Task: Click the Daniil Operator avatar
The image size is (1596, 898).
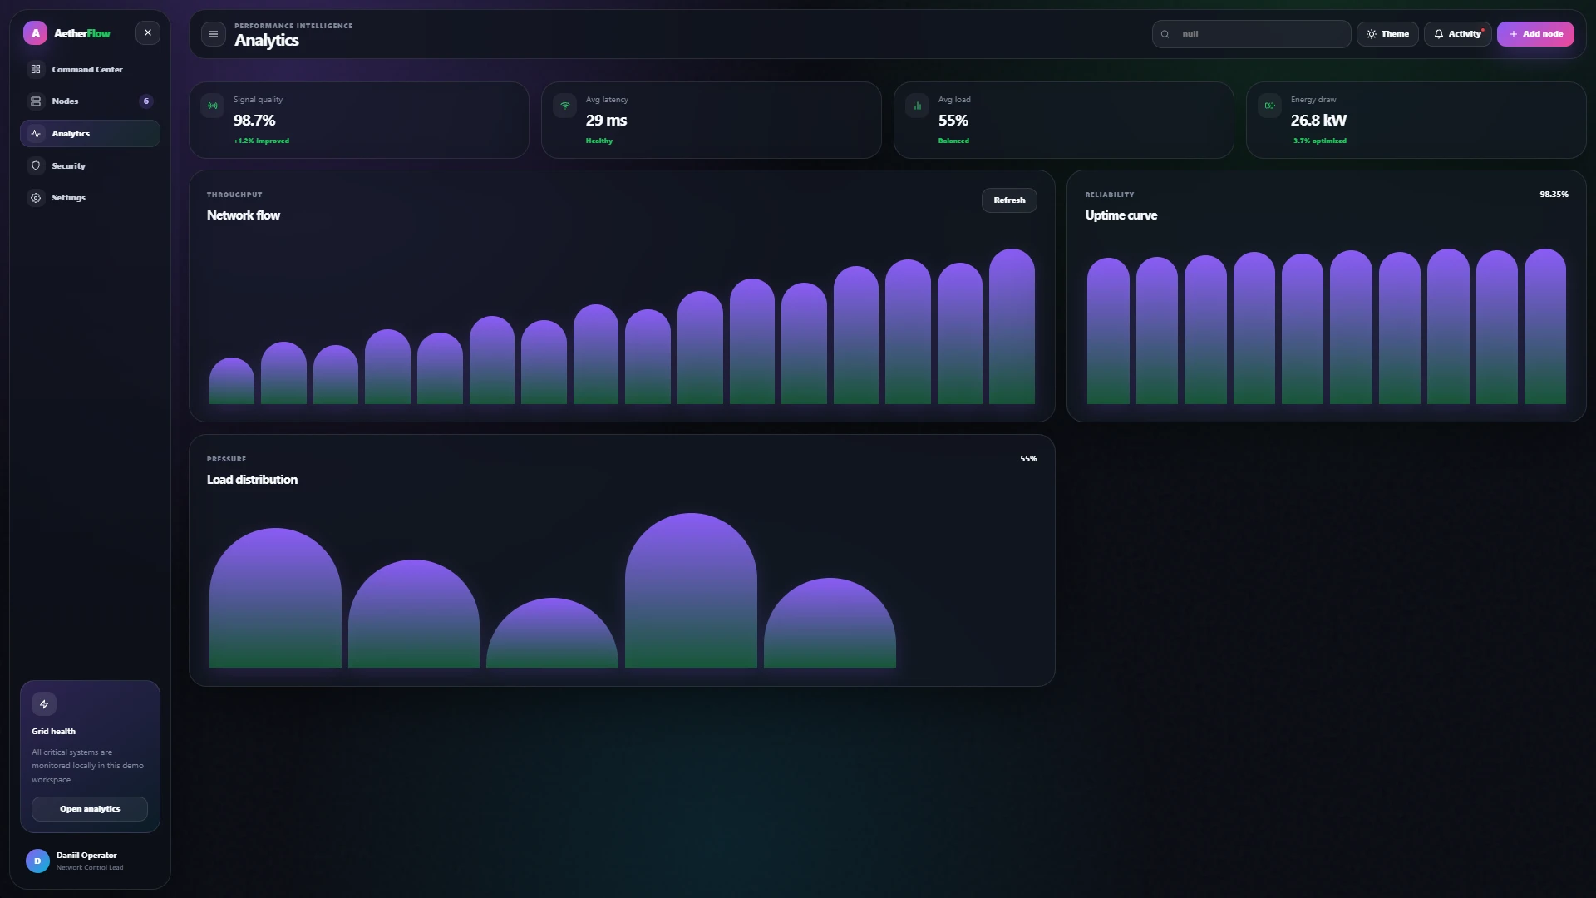Action: tap(37, 861)
